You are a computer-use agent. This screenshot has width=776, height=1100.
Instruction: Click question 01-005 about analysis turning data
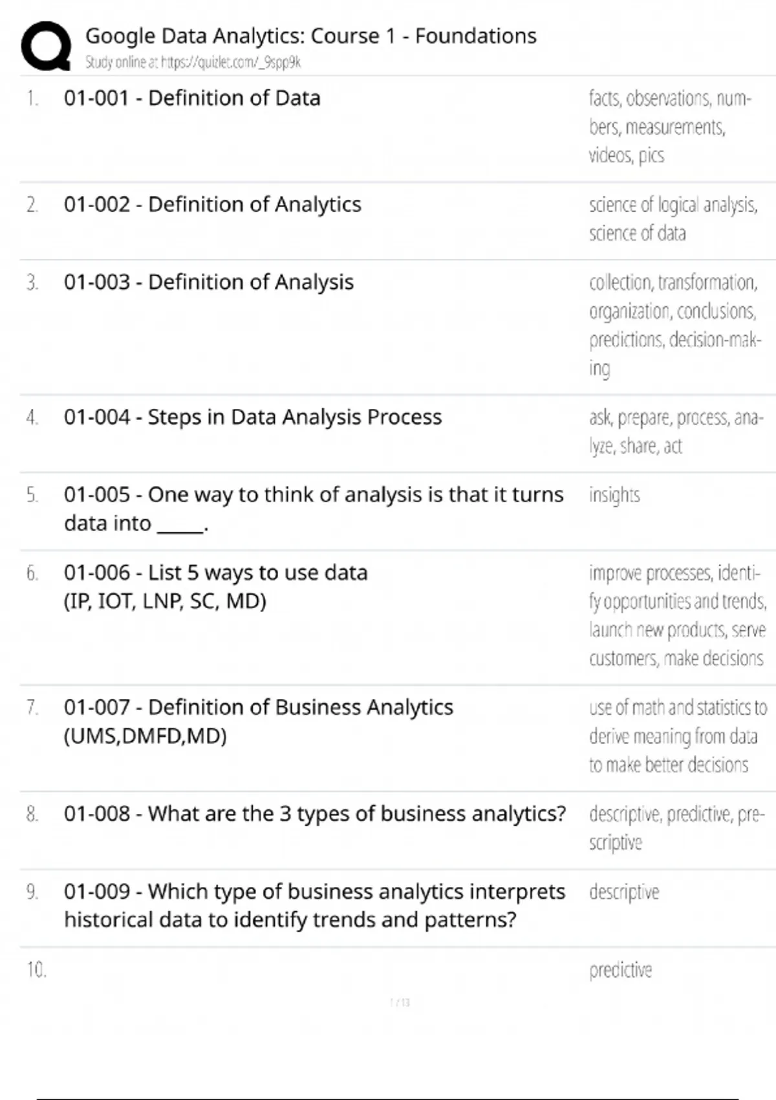click(313, 509)
